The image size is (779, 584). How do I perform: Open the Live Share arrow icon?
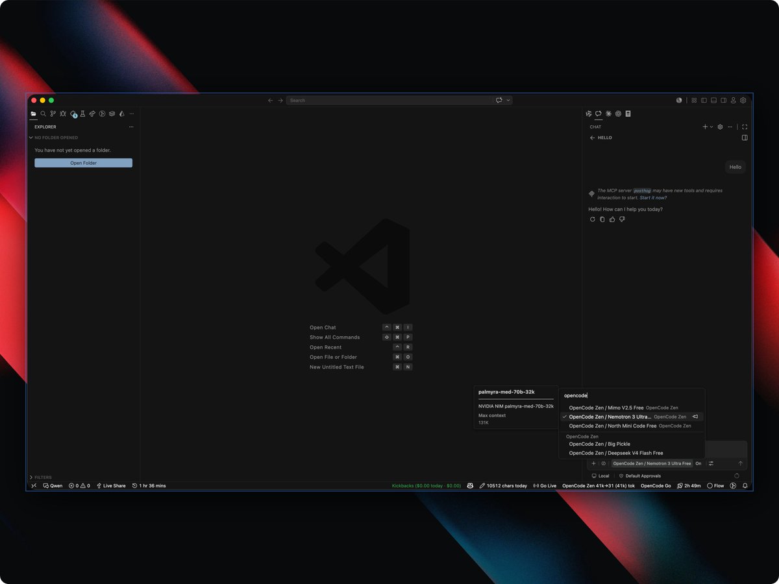[x=92, y=114]
